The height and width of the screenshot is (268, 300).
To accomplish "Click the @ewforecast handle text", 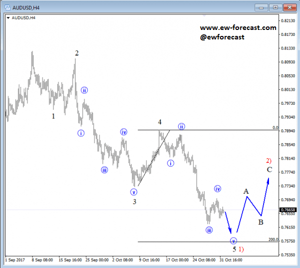I will click(x=222, y=37).
